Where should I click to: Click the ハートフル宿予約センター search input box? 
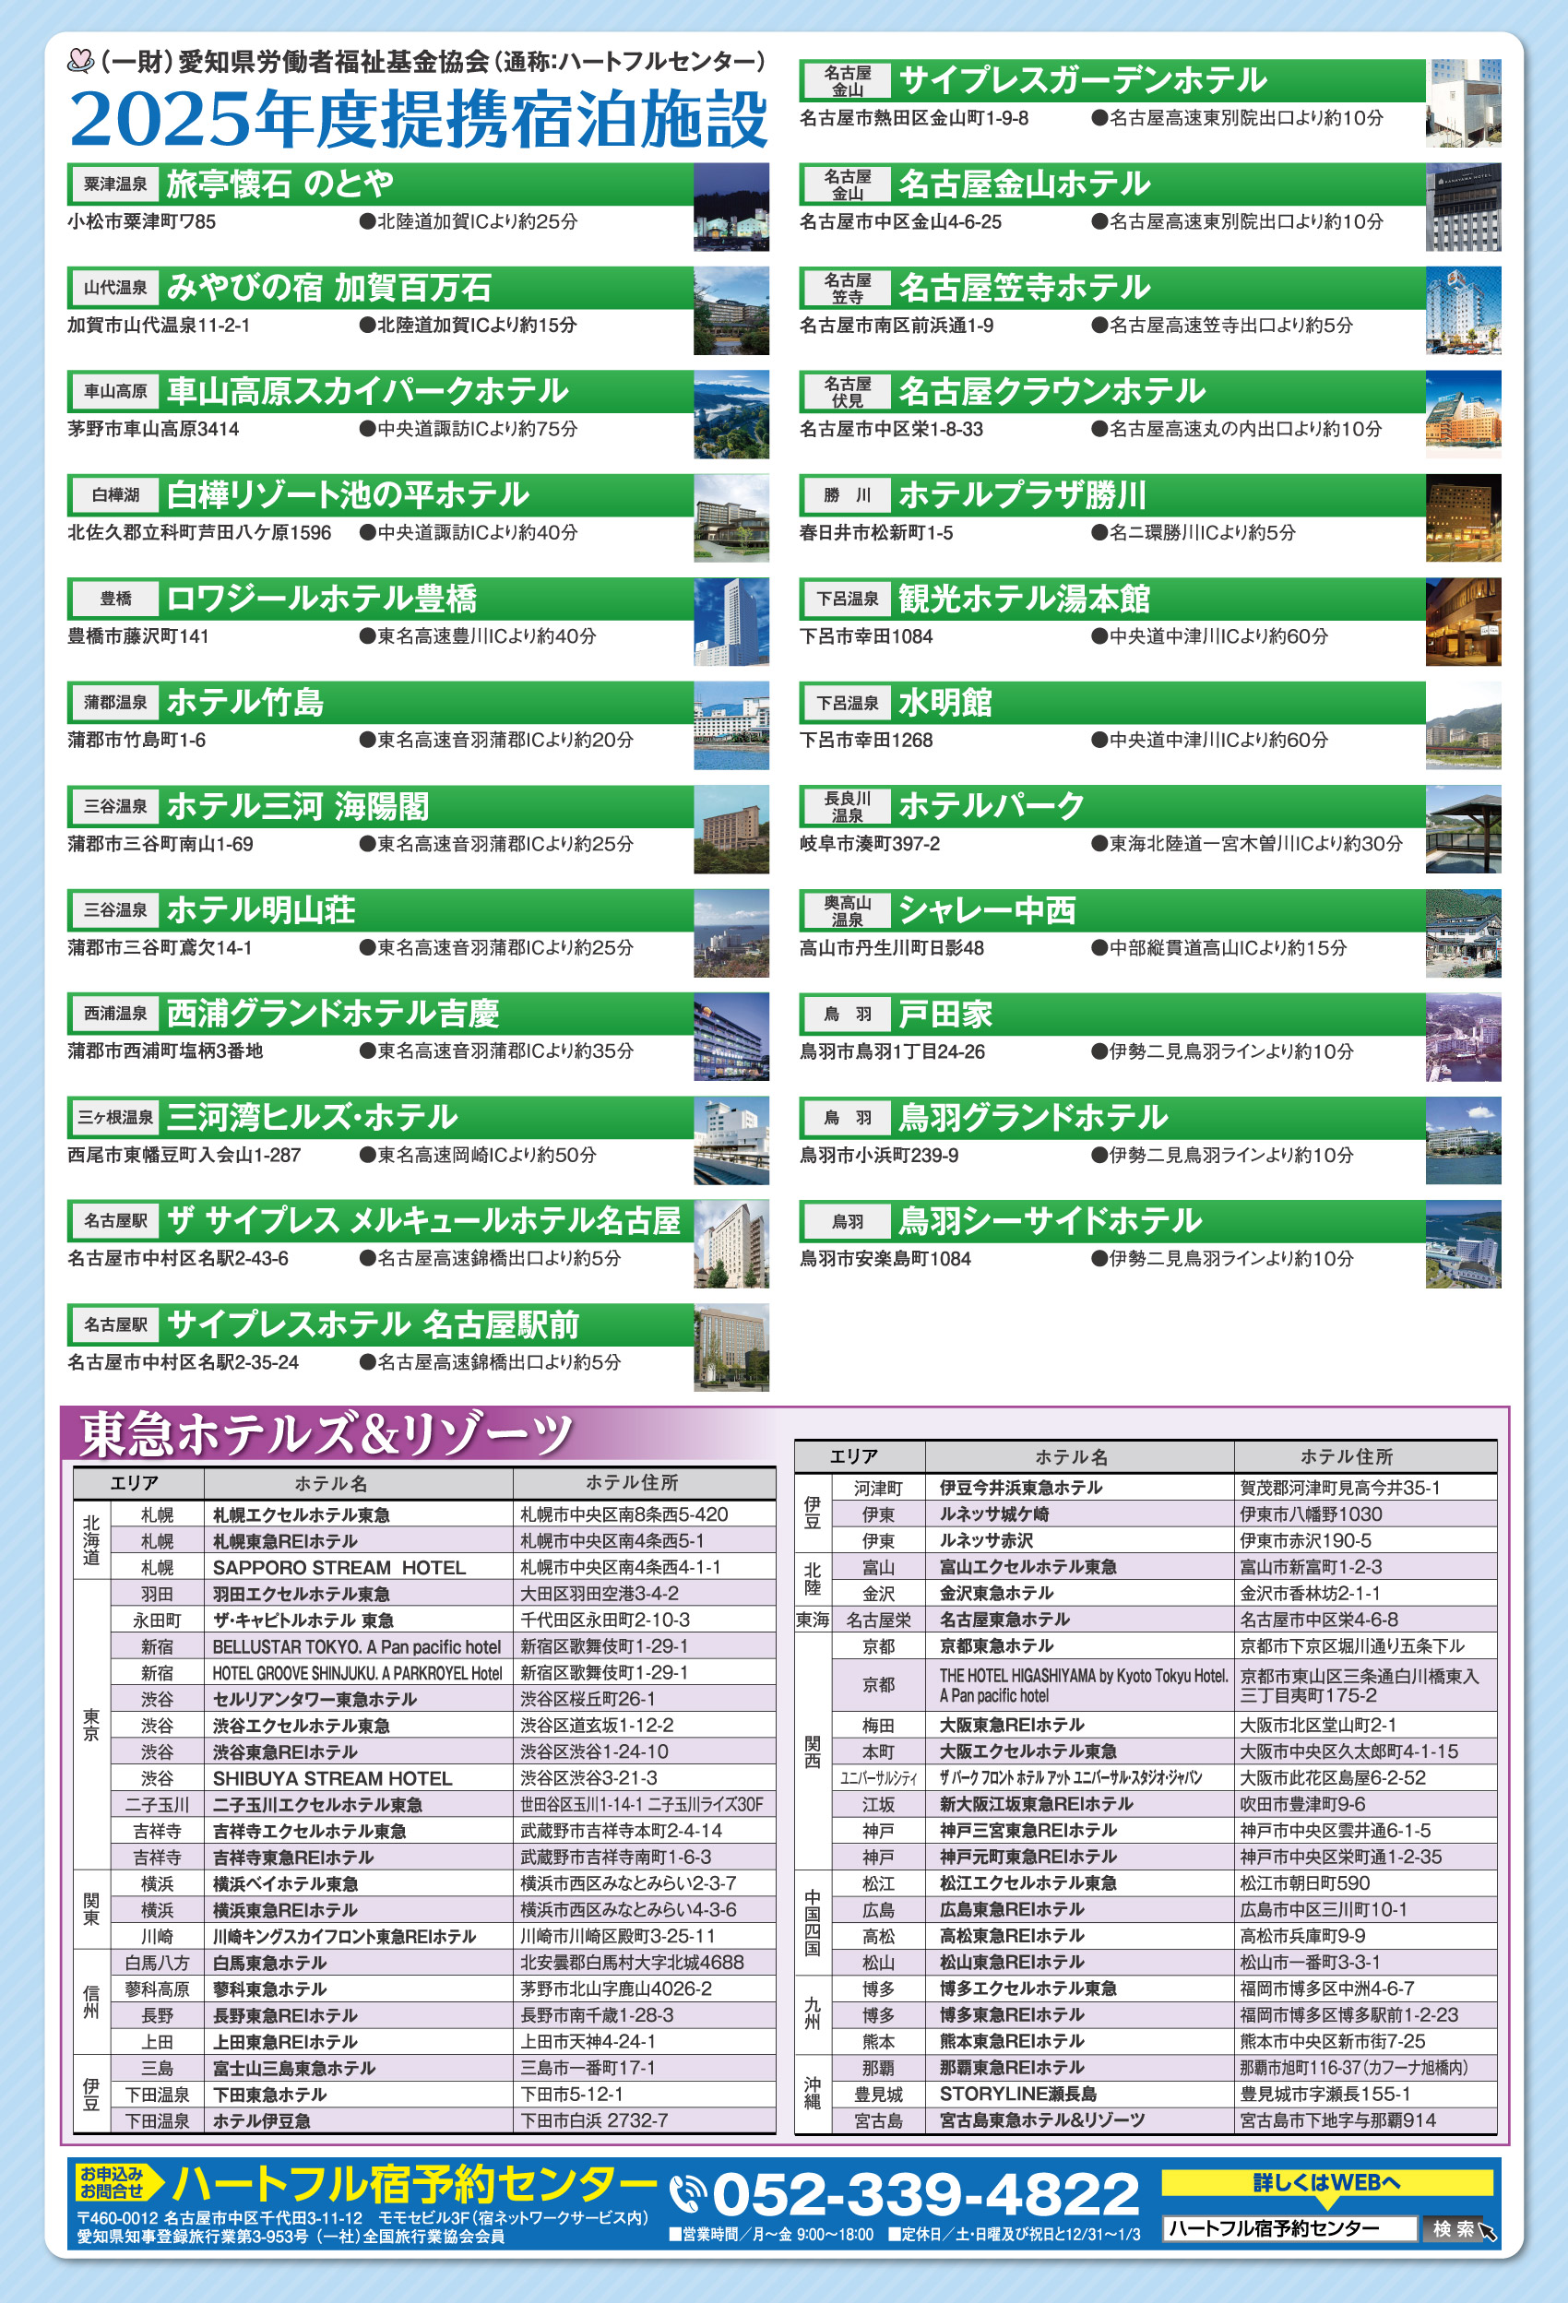pos(1289,2228)
